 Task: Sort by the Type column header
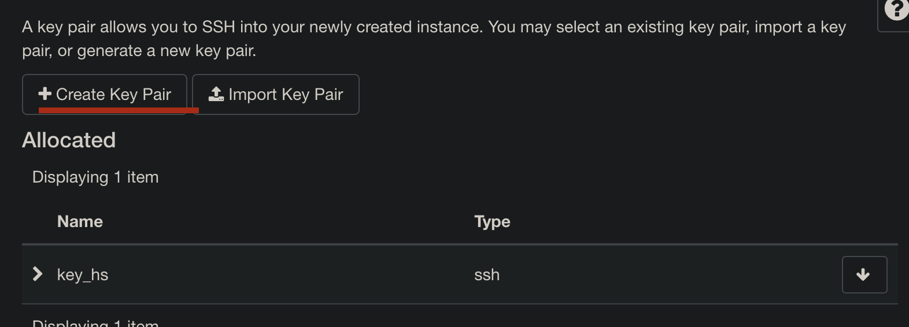tap(492, 221)
